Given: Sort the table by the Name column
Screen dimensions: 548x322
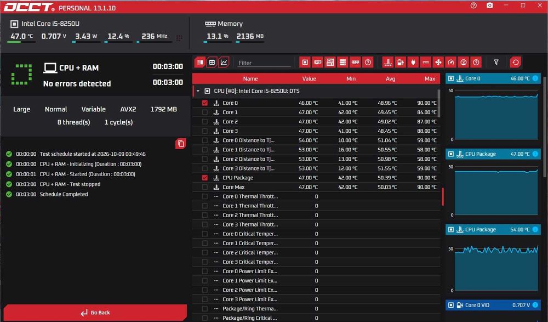Looking at the screenshot, I should click(250, 79).
